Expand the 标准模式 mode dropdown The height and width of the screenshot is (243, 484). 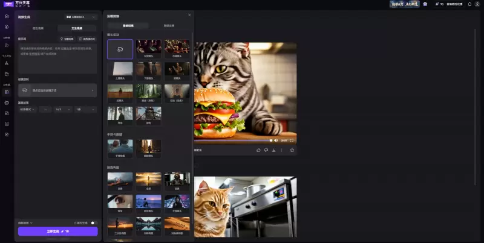coord(28,109)
